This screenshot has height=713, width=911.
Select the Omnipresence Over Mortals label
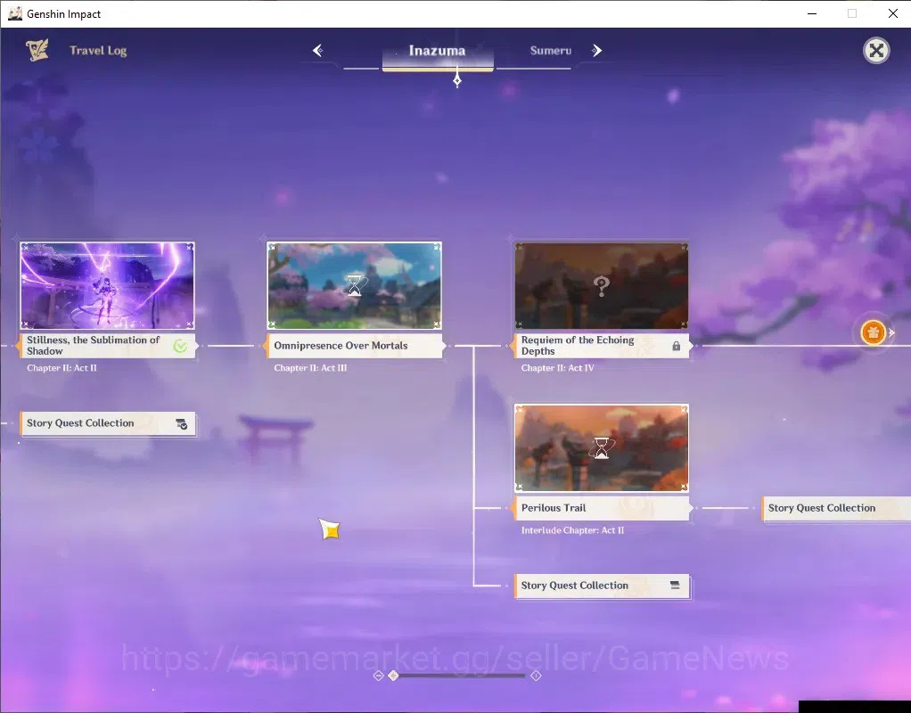tap(355, 345)
